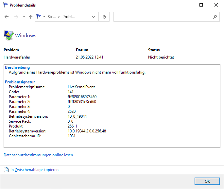This screenshot has height=189, width=224.
Task: Select the 'Sic...' breadcrumb segment
Action: click(52, 17)
